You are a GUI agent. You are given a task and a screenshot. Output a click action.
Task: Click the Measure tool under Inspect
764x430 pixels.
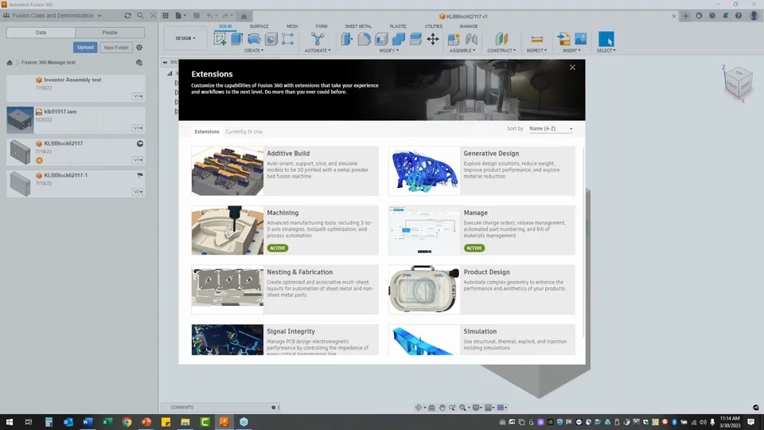(536, 39)
